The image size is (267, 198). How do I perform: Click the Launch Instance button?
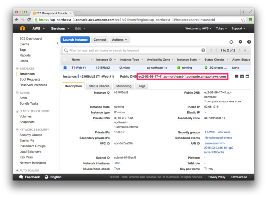75,39
